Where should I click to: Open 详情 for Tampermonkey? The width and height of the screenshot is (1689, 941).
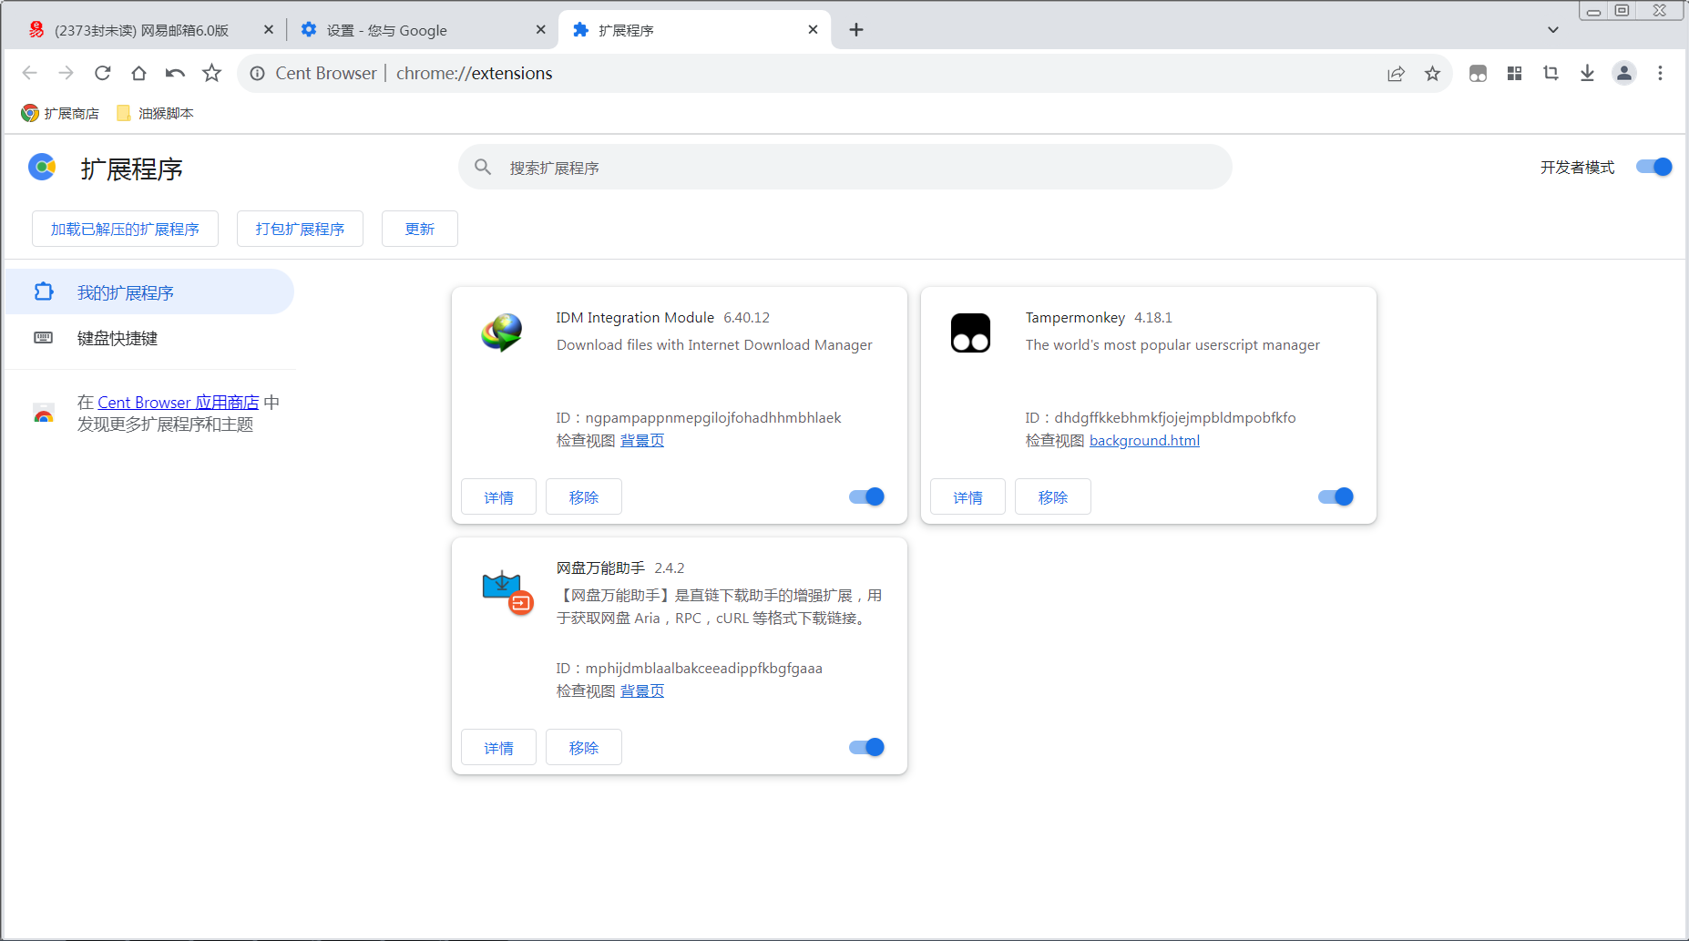967,496
